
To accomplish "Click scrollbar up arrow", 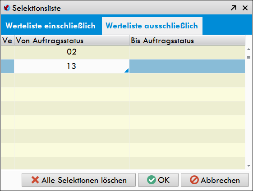I will [248, 49].
